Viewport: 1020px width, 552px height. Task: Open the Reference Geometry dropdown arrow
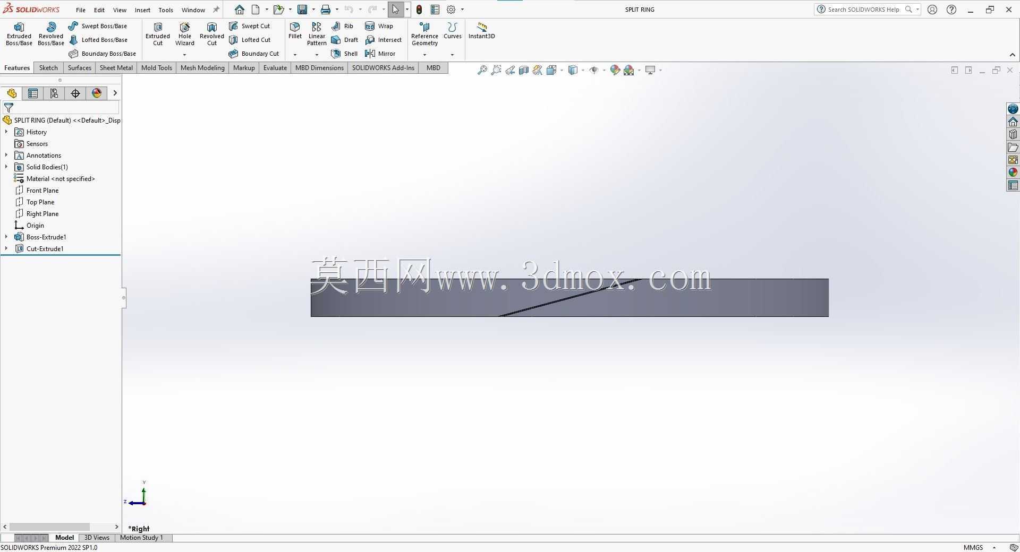click(x=424, y=55)
